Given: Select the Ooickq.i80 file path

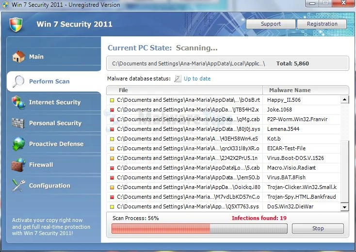Looking at the screenshot, I should click(189, 188).
